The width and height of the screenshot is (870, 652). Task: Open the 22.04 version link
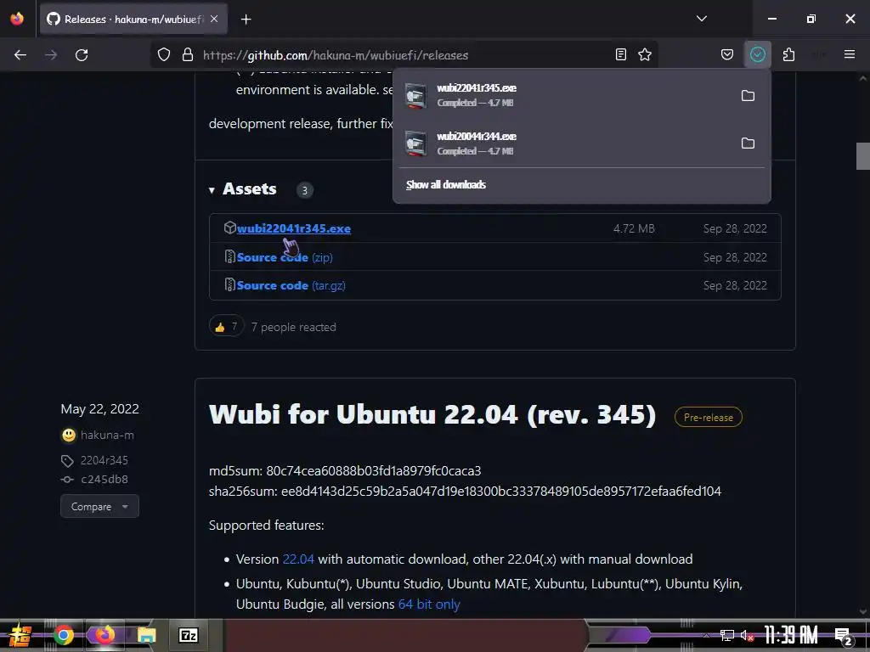click(x=298, y=559)
